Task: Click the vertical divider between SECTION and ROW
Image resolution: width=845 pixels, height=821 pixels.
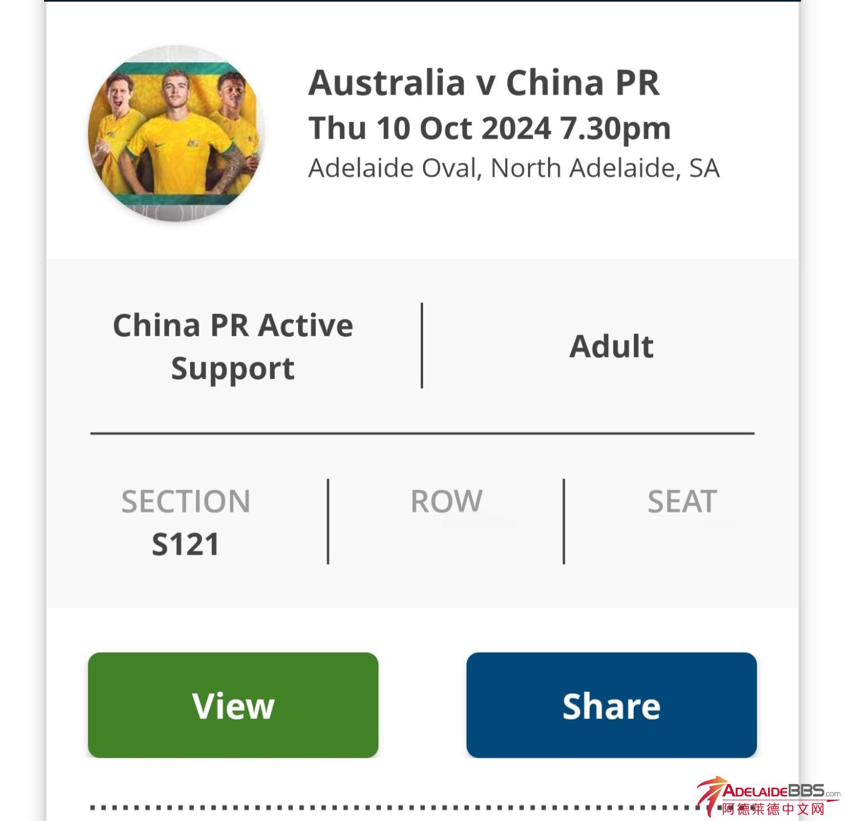Action: point(328,522)
